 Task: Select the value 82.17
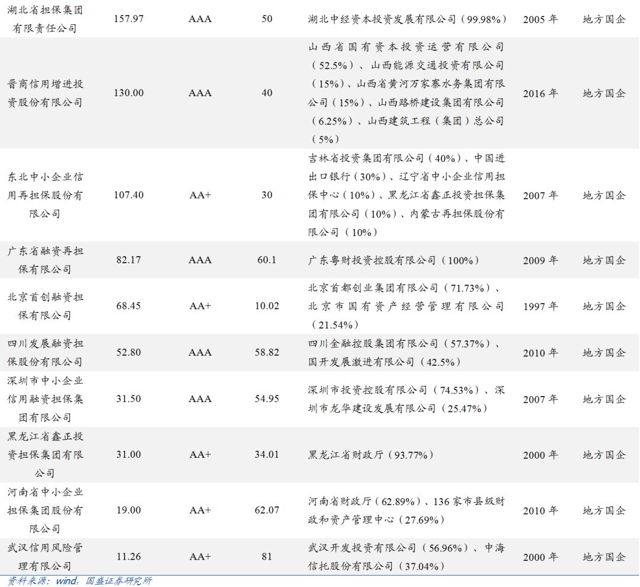129,260
